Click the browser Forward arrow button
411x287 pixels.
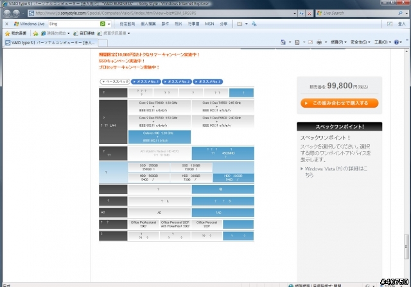[16, 13]
